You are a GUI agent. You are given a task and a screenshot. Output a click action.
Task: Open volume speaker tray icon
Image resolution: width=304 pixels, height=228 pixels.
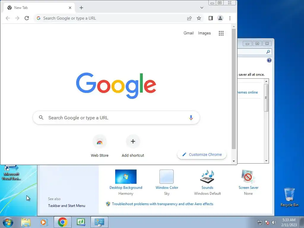point(274,222)
